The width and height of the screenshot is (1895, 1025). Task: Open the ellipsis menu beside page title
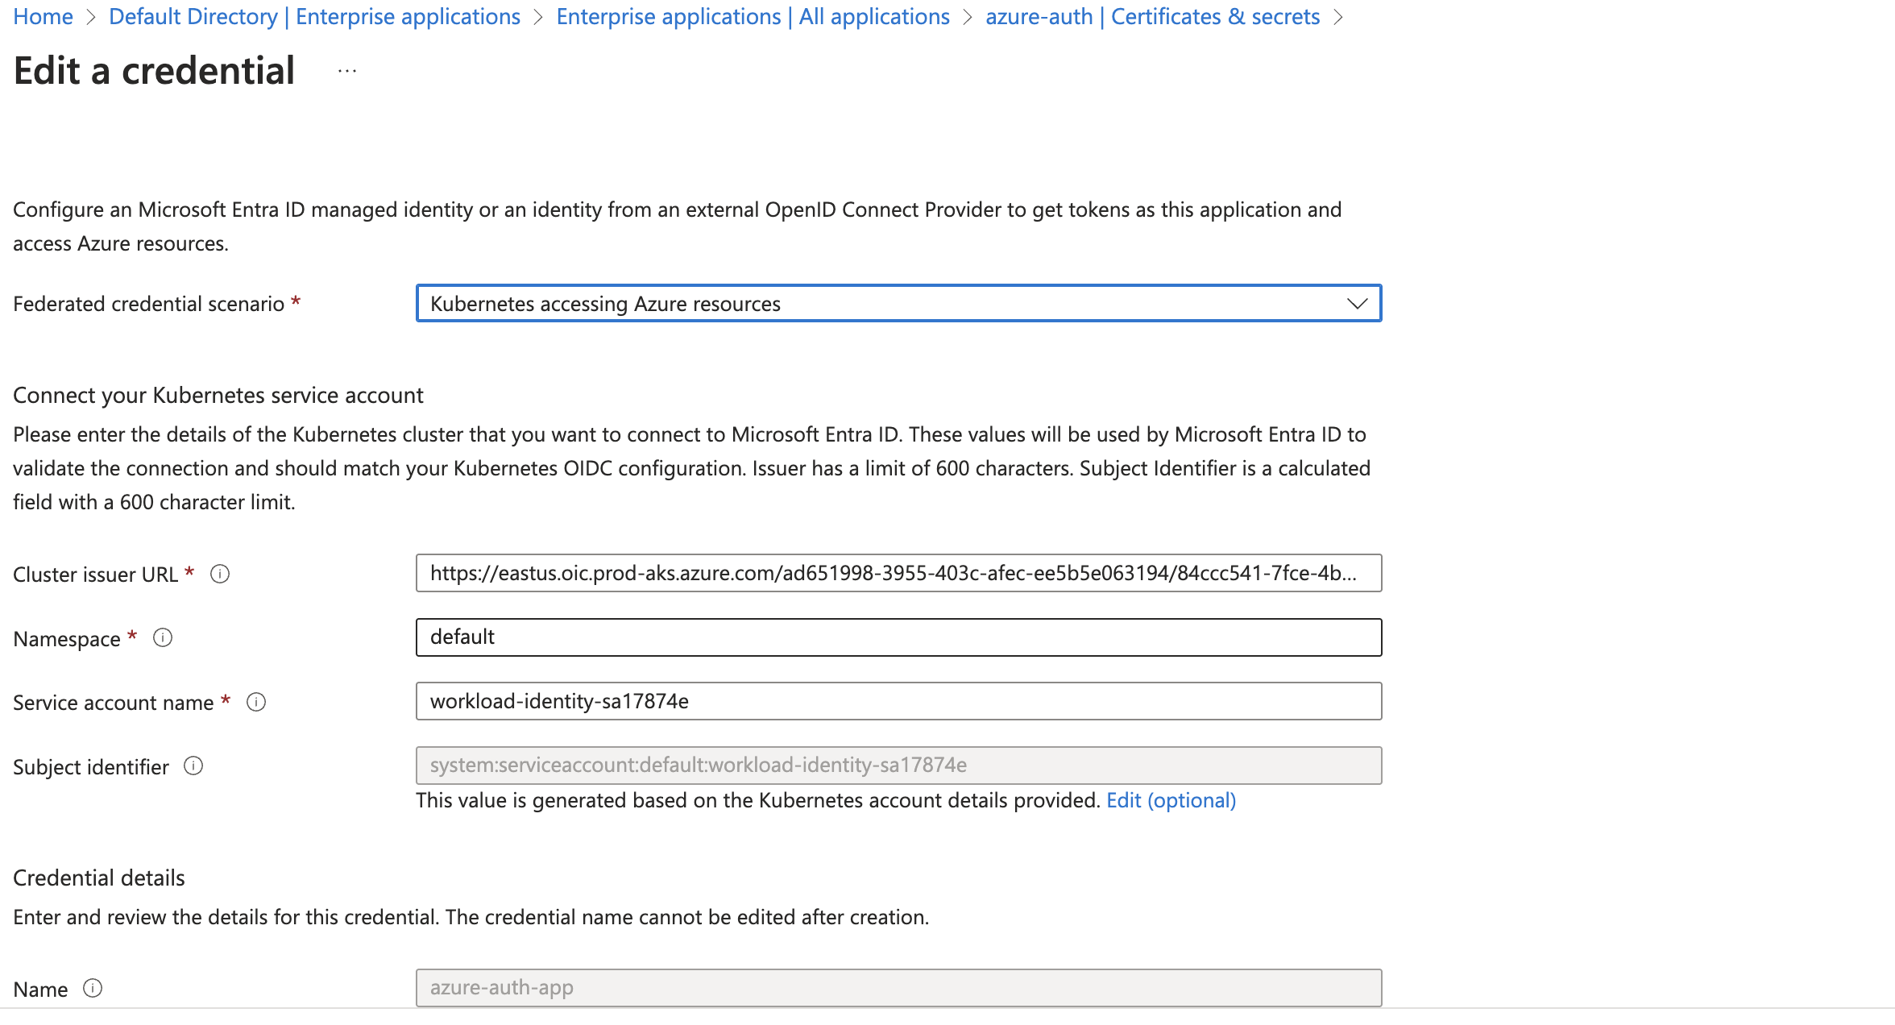(x=347, y=72)
